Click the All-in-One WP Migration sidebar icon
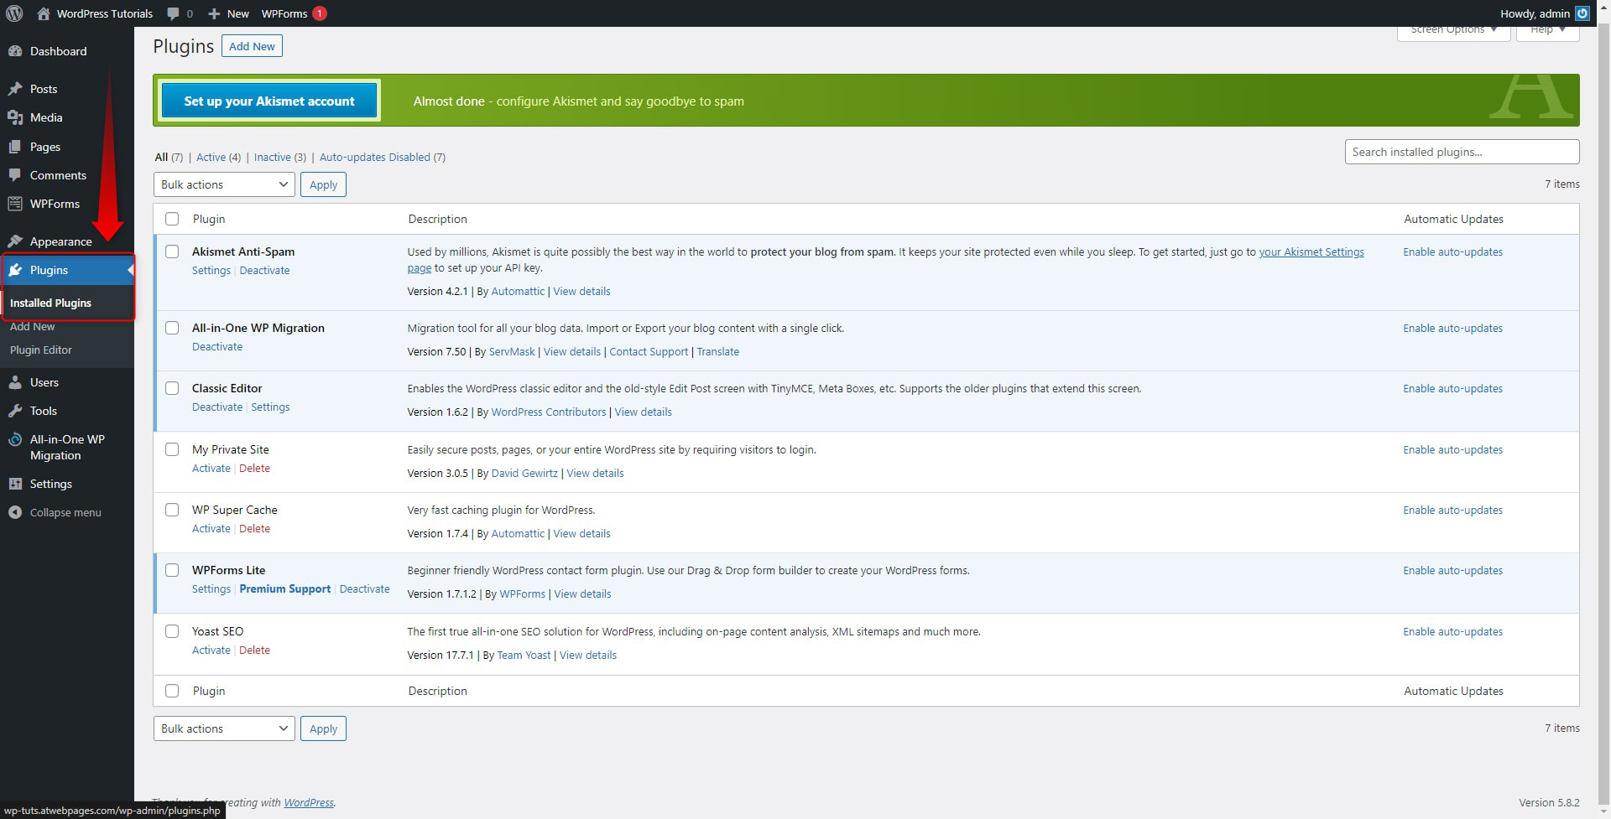This screenshot has height=819, width=1611. [15, 439]
